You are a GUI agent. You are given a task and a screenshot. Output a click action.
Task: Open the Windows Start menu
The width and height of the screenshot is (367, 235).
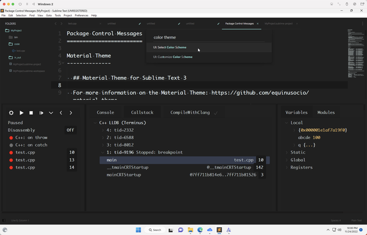point(138,230)
